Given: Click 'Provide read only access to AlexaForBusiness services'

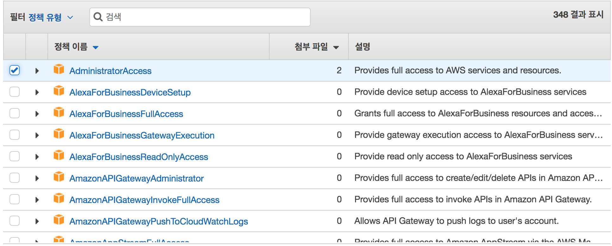Looking at the screenshot, I should [463, 156].
